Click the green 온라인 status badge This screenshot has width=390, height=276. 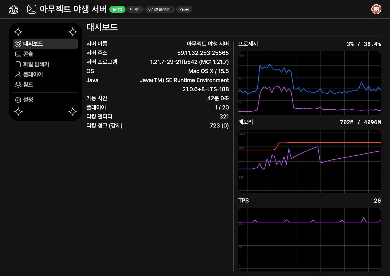(x=117, y=9)
